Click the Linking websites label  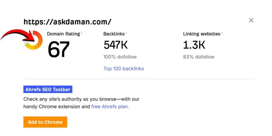201,34
